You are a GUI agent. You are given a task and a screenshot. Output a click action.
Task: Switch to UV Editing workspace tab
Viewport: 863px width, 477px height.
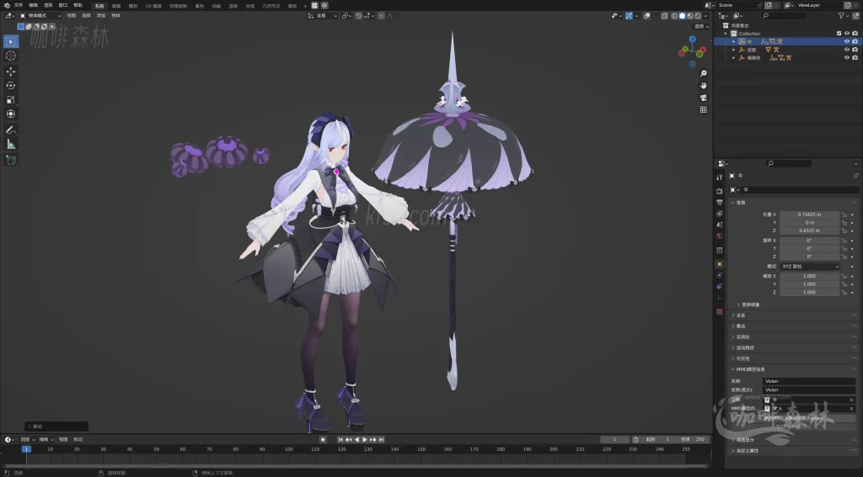pyautogui.click(x=153, y=6)
